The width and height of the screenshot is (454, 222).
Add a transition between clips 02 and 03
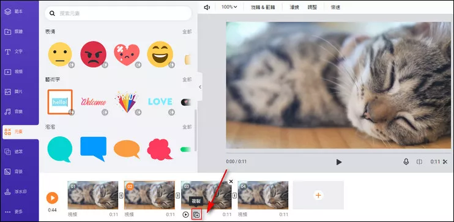[x=178, y=196]
